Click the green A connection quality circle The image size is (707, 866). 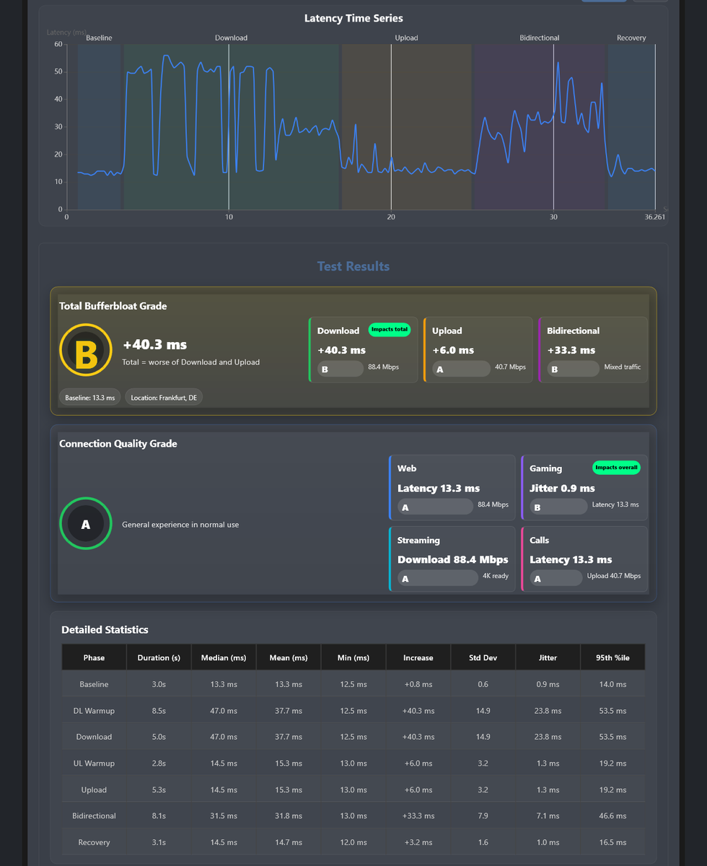pos(86,523)
